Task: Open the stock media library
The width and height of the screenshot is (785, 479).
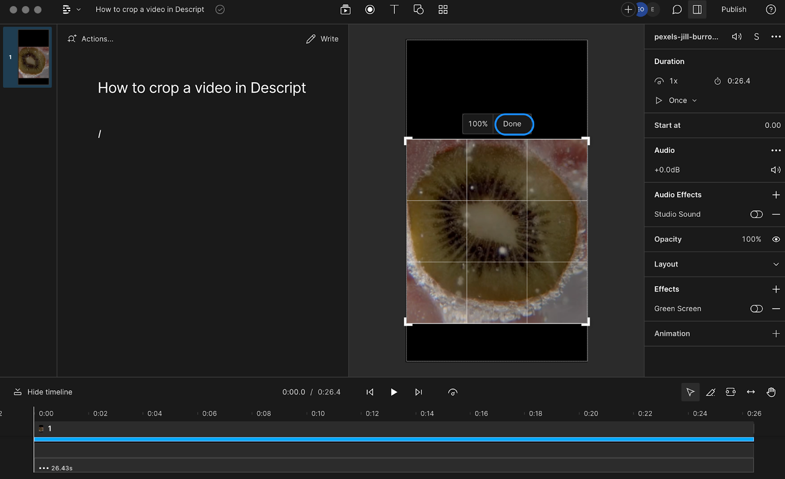Action: [345, 9]
